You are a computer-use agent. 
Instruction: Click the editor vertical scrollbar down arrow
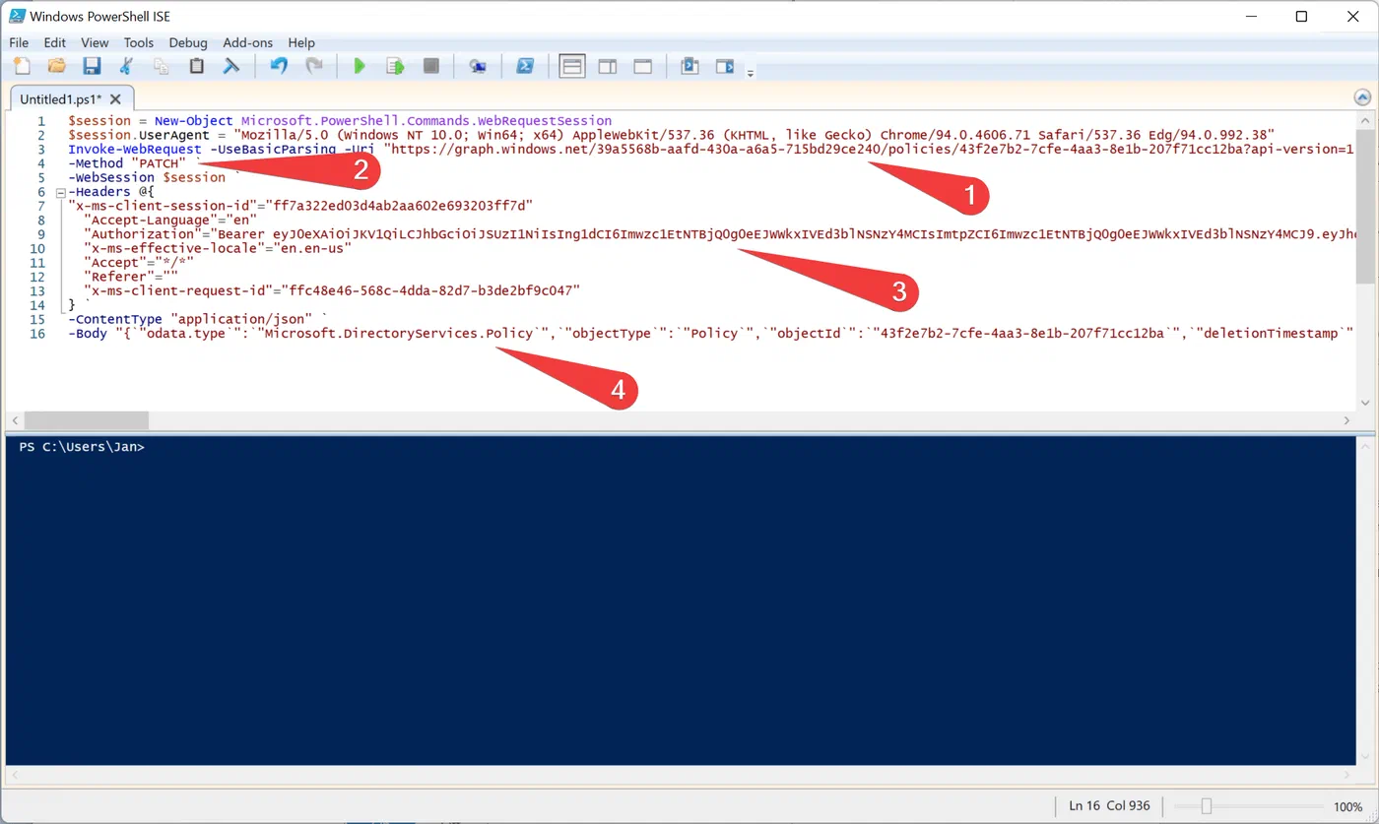(1365, 402)
